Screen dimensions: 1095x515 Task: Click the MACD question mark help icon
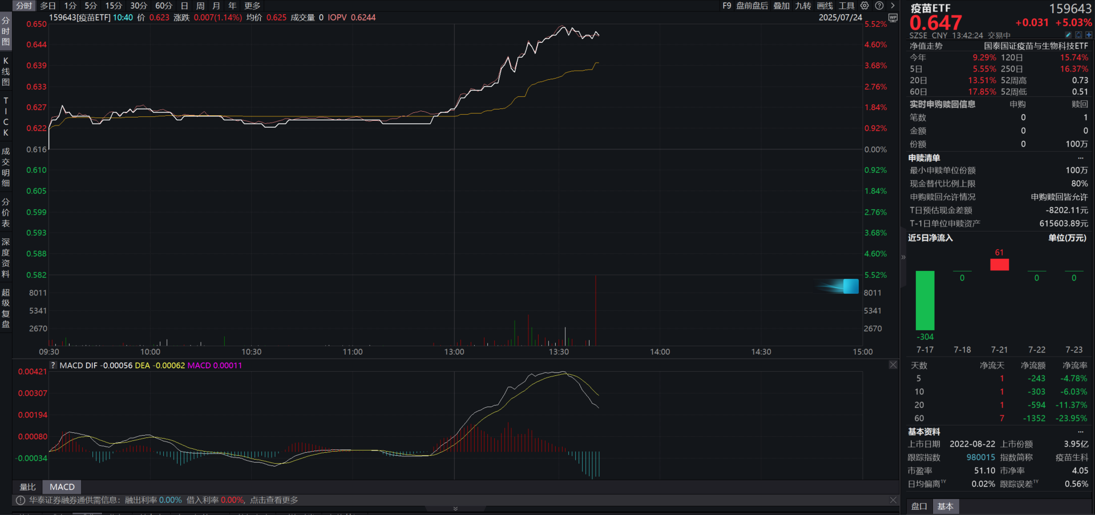click(53, 366)
